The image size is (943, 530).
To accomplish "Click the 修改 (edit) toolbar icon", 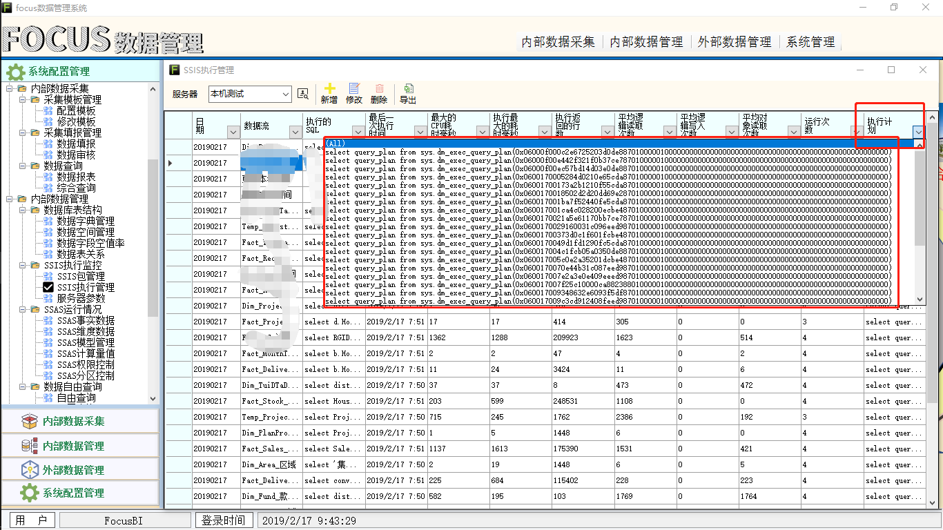I will [x=354, y=88].
